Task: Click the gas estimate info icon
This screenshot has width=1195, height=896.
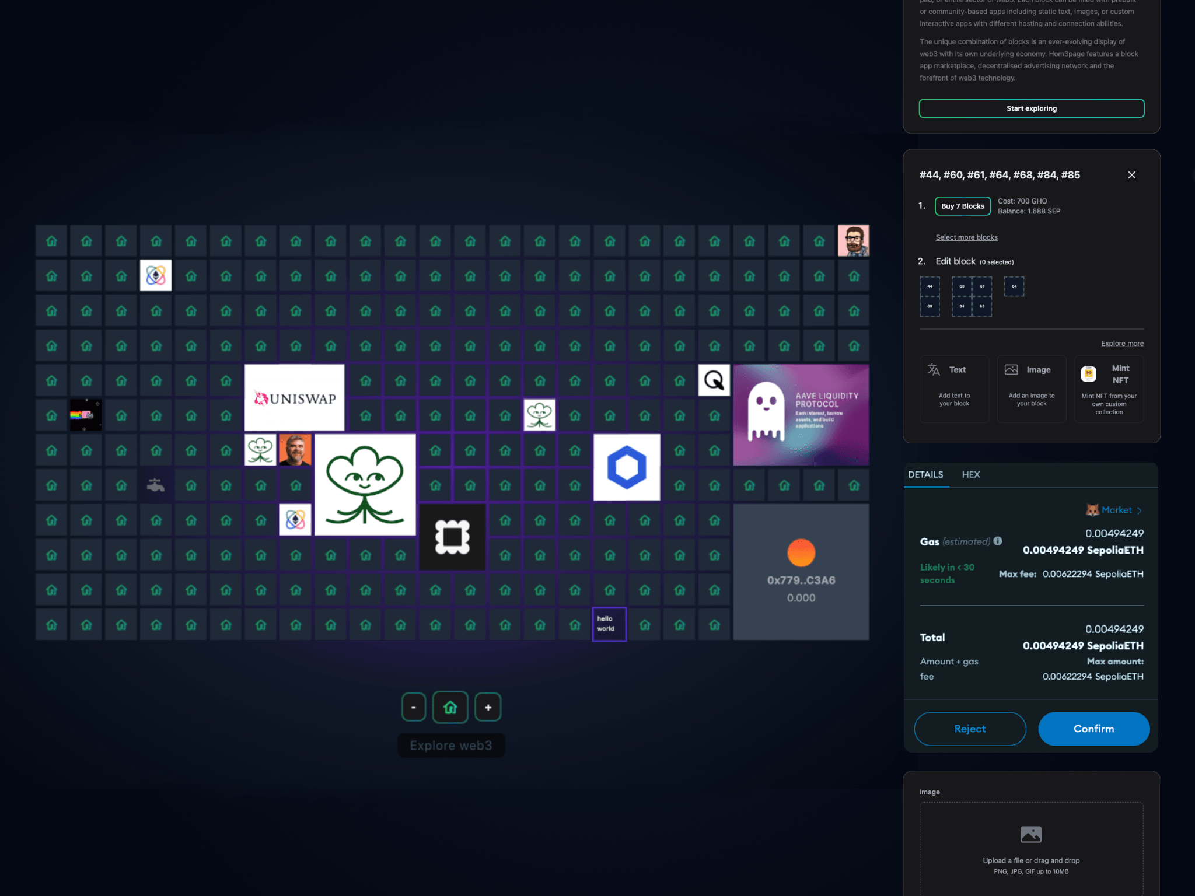Action: tap(998, 541)
